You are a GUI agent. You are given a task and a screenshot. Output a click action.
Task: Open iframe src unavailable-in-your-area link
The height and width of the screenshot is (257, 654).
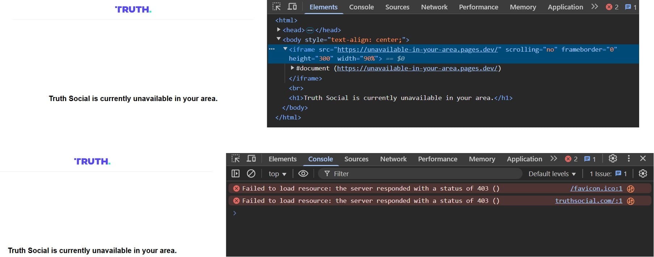[x=418, y=49]
